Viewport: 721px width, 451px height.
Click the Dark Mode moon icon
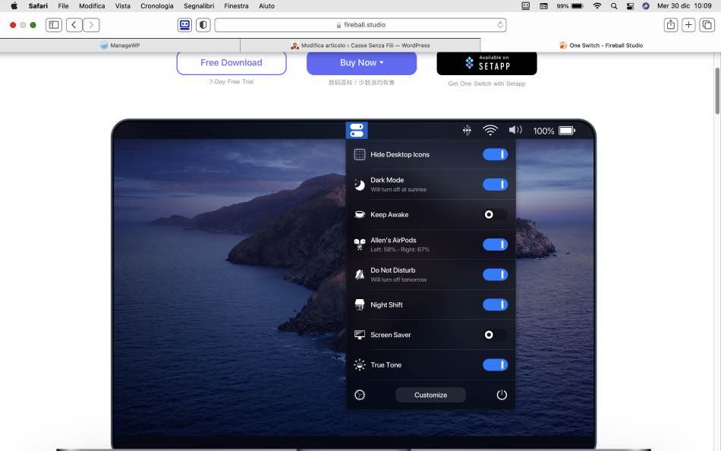click(360, 184)
